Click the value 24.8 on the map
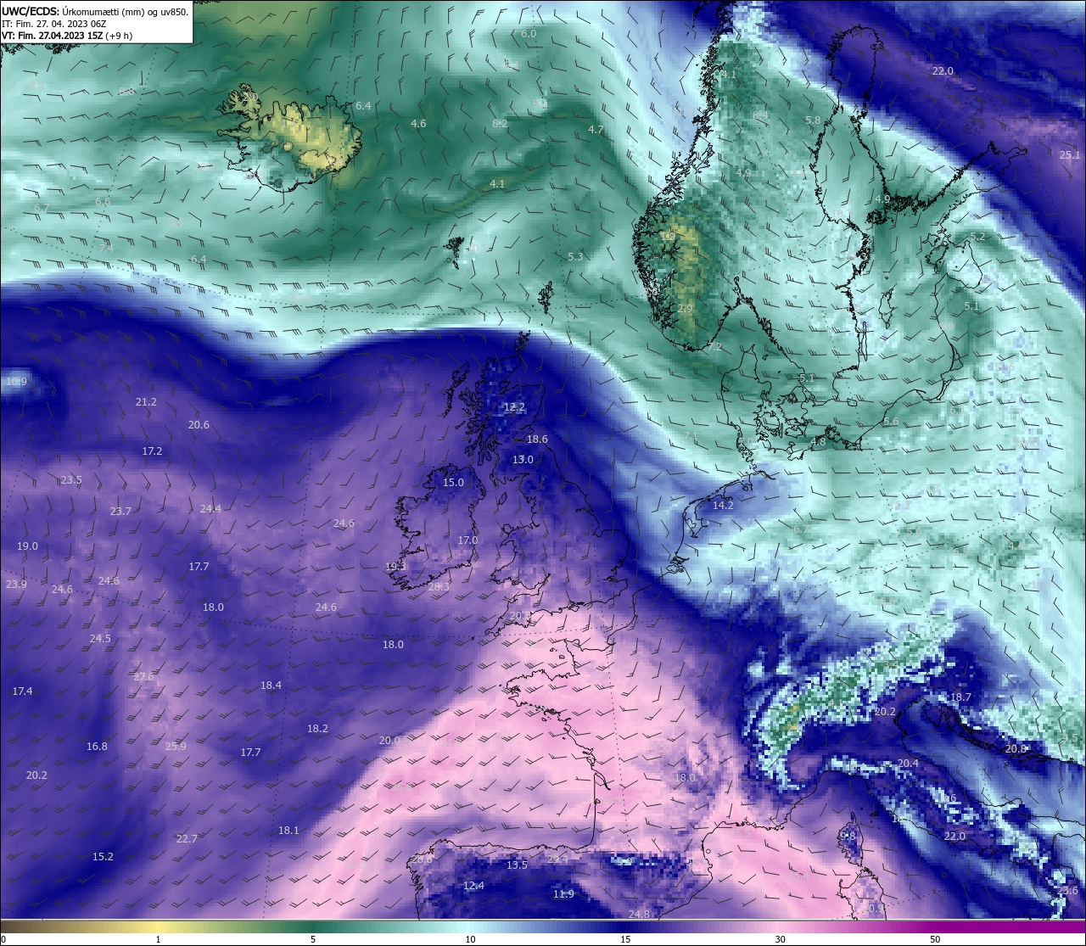1086x946 pixels. point(639,915)
